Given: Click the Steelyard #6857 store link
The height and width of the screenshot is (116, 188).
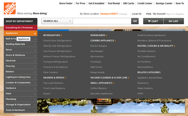Looking at the screenshot, I should (x=109, y=14).
